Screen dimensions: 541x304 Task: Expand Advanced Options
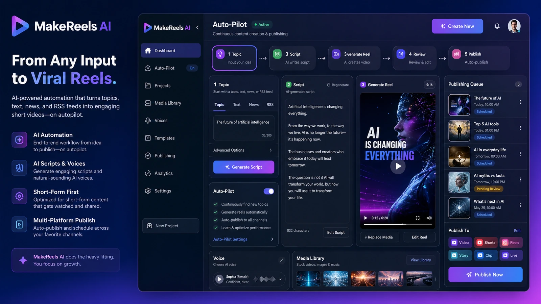click(243, 150)
